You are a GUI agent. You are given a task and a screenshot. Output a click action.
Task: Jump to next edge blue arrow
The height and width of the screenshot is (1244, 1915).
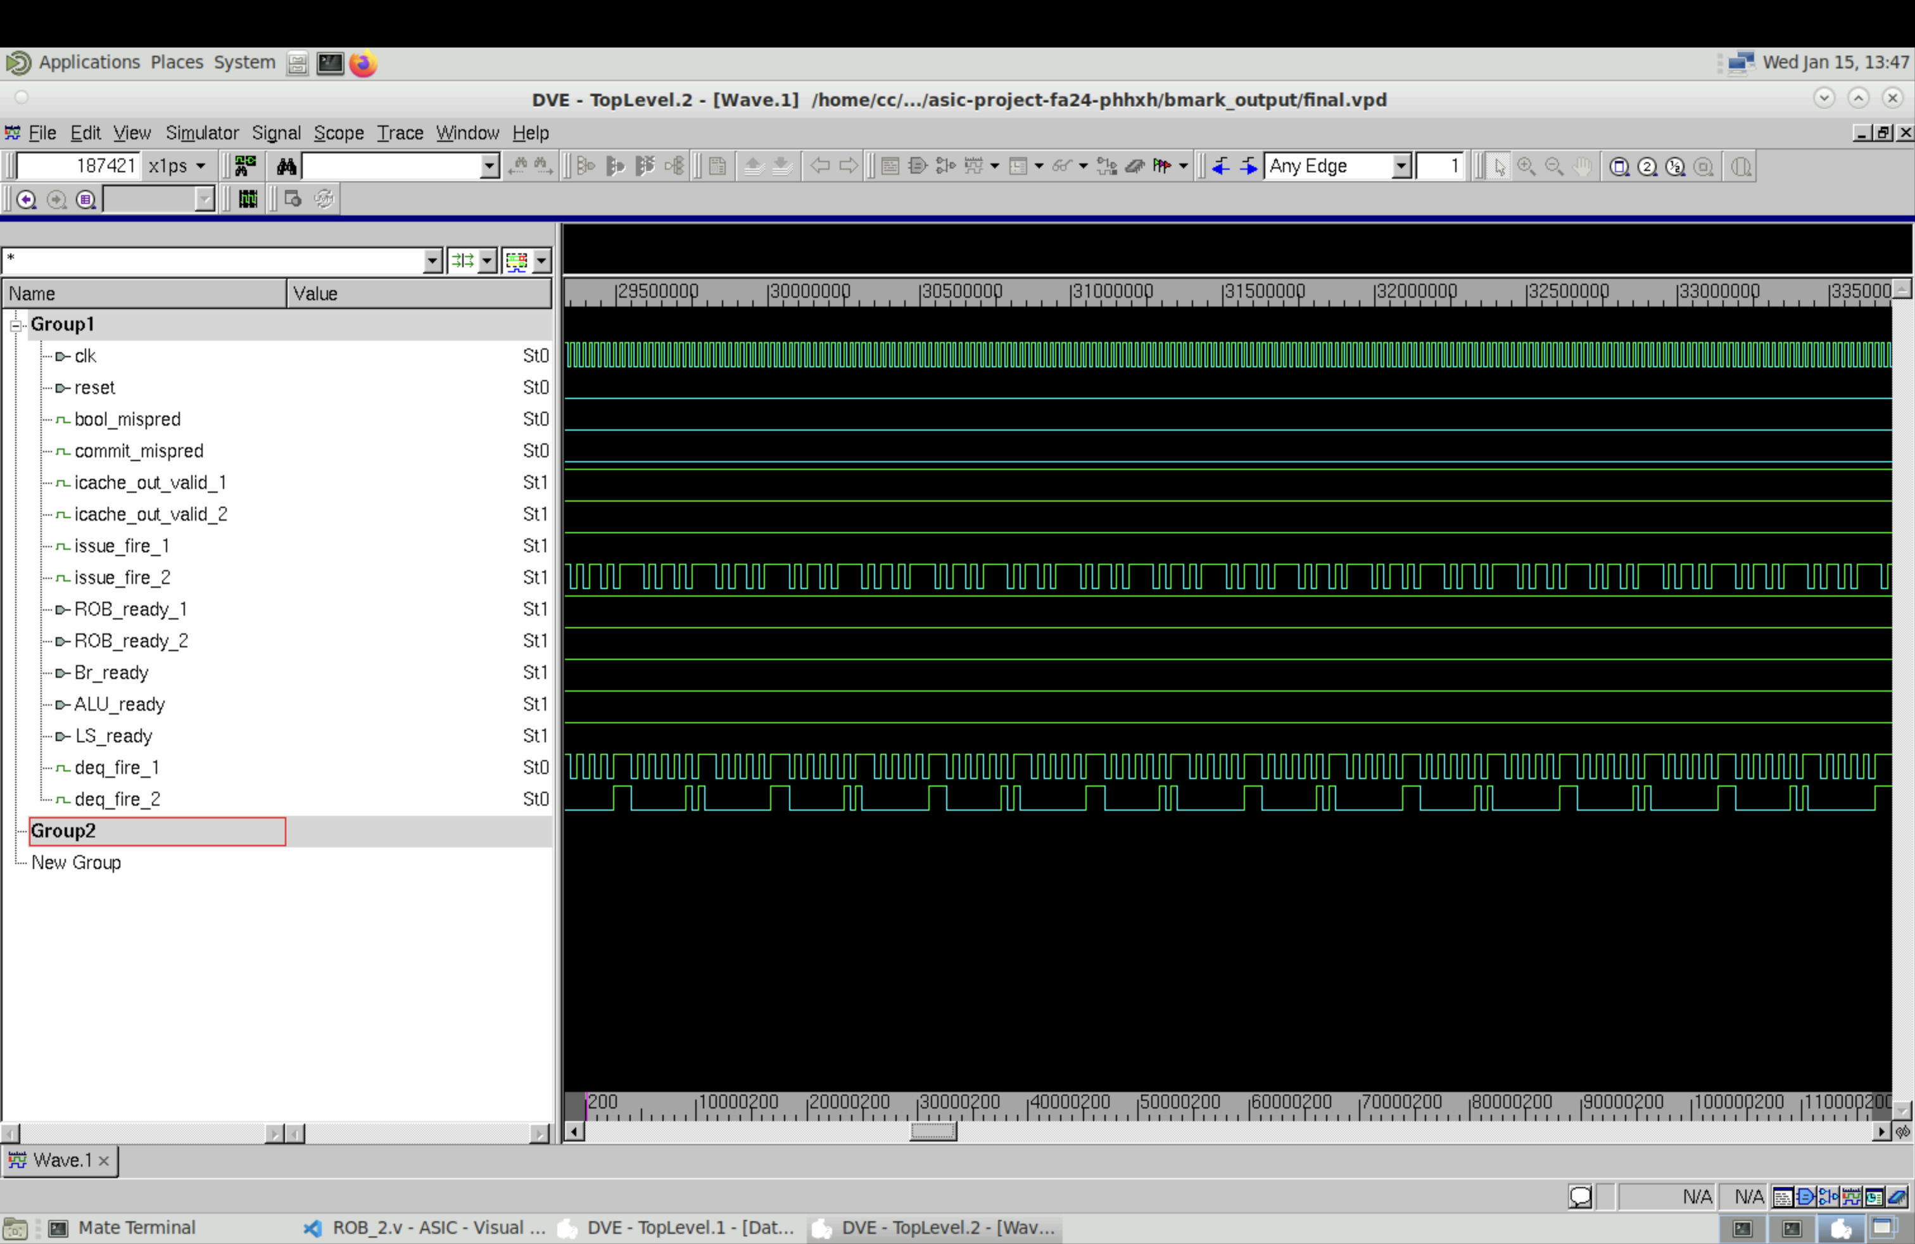click(x=1248, y=167)
